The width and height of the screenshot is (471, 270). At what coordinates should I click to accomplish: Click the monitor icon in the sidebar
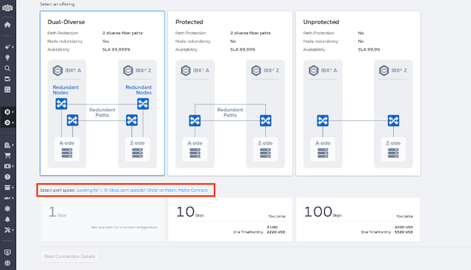click(x=7, y=253)
